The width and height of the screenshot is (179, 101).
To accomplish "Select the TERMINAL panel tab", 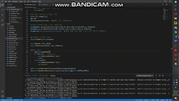I will 53,76.
